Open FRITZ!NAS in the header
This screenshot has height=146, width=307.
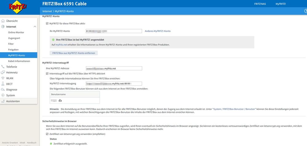(260, 4)
